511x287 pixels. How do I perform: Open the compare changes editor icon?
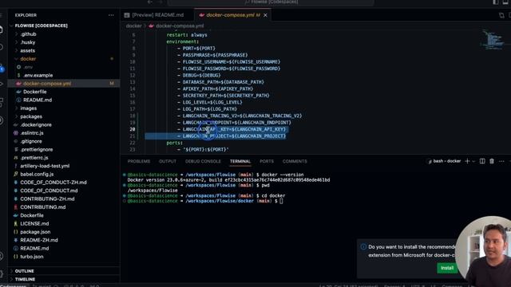[501, 15]
